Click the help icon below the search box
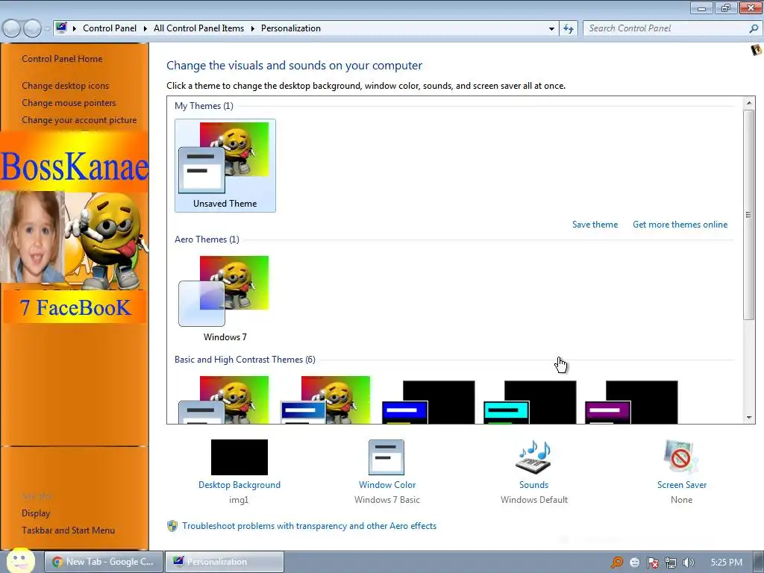 [756, 50]
